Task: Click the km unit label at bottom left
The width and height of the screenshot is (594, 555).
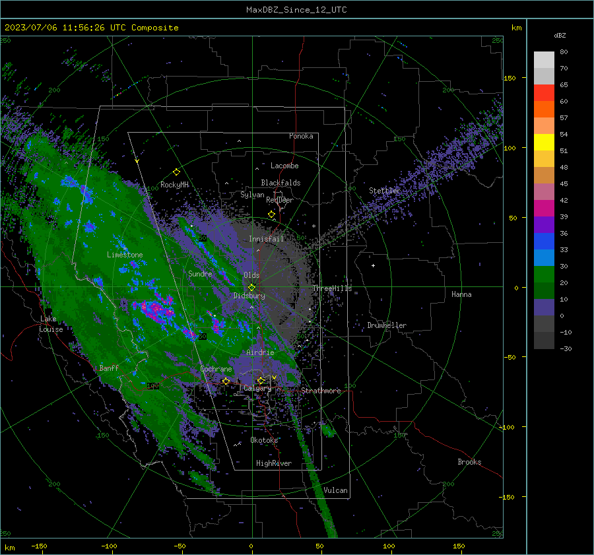Action: (x=9, y=548)
